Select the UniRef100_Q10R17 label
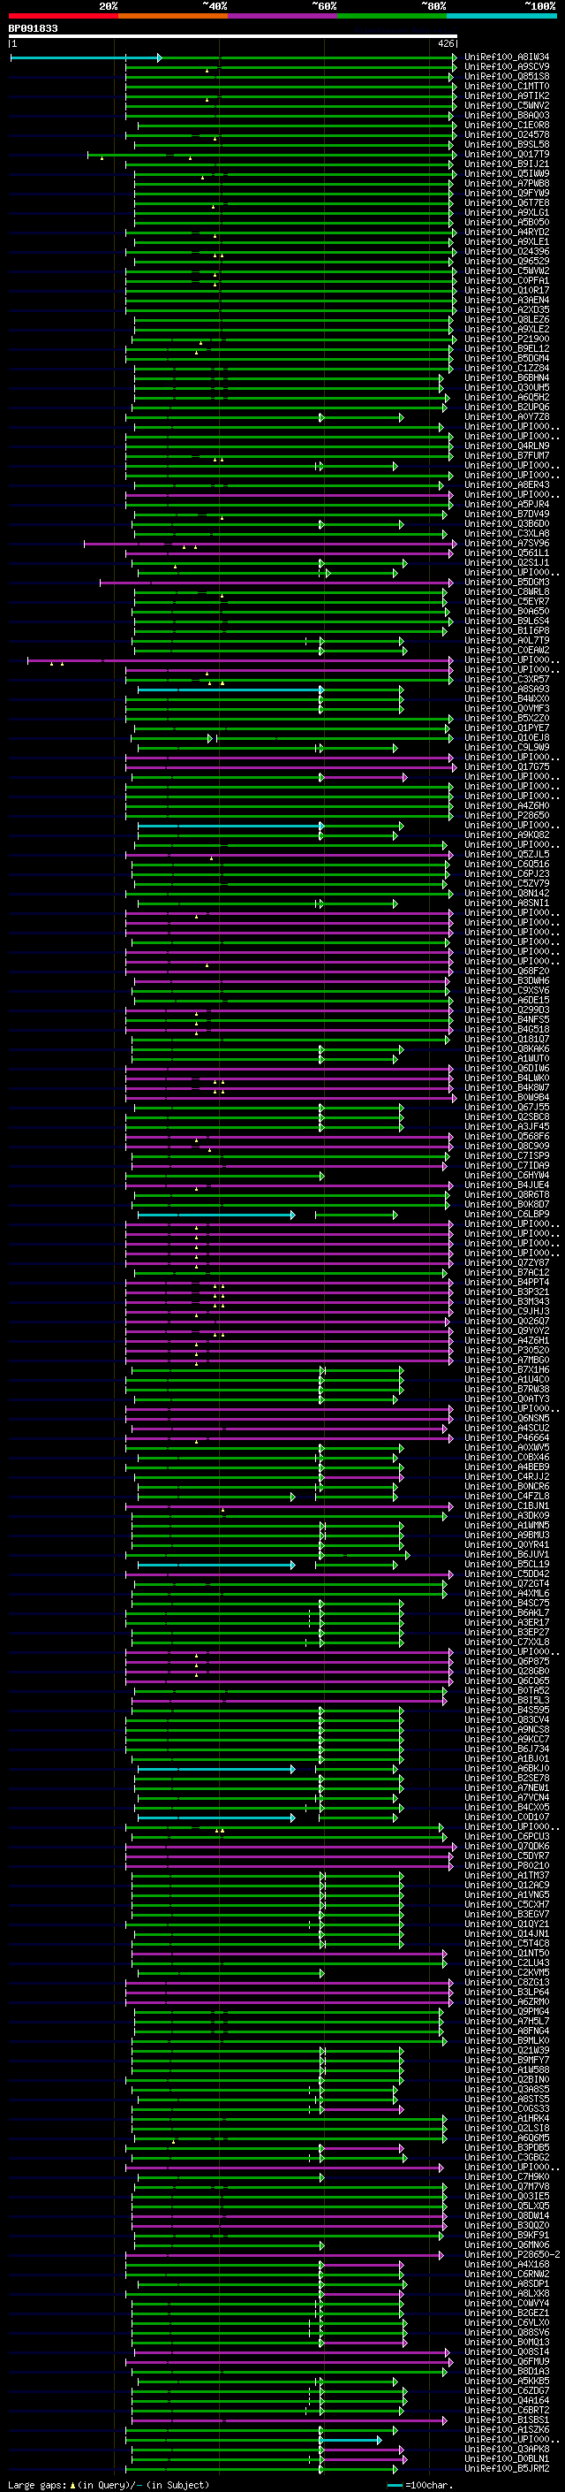The image size is (565, 2492). tap(507, 290)
